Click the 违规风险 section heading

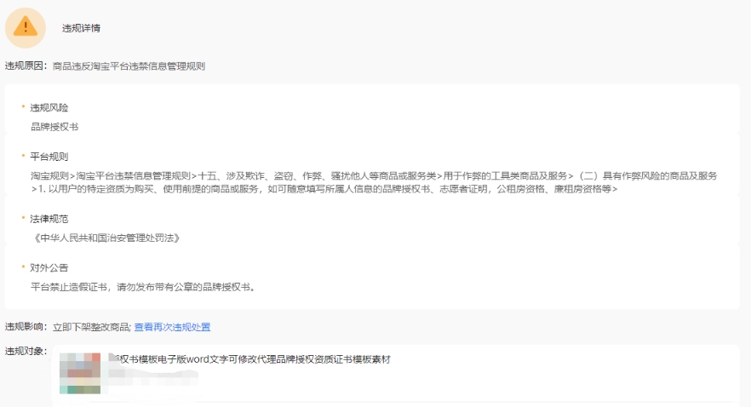49,108
